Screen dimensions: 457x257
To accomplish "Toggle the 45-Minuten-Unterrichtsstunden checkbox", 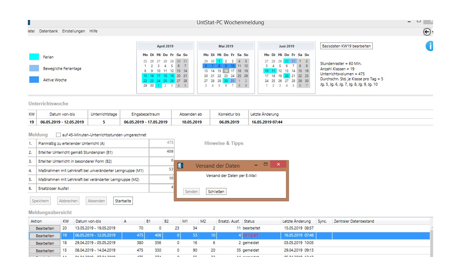I will click(59, 135).
